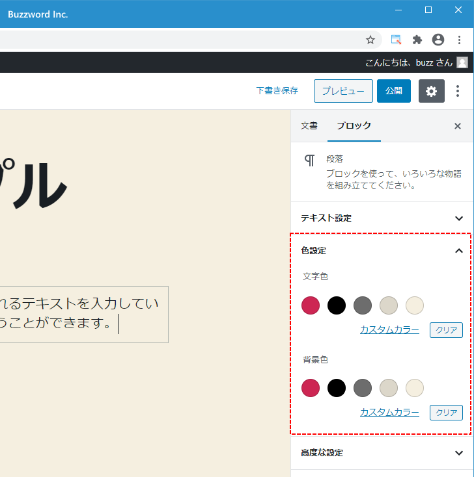Screen dimensions: 474x477
Task: Maximize the Buzzword Inc. window
Action: [428, 10]
